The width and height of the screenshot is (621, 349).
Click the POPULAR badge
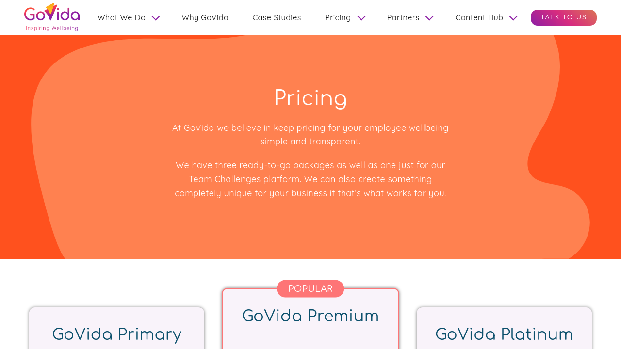(x=310, y=289)
